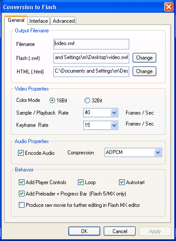This screenshot has width=176, height=241.
Task: Click the HTML (.html) path field
Action: [91, 71]
